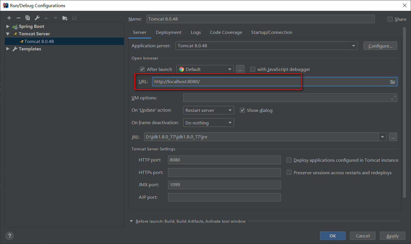
Task: Close the Run/Debug Configurations dialog
Action: pyautogui.click(x=404, y=5)
